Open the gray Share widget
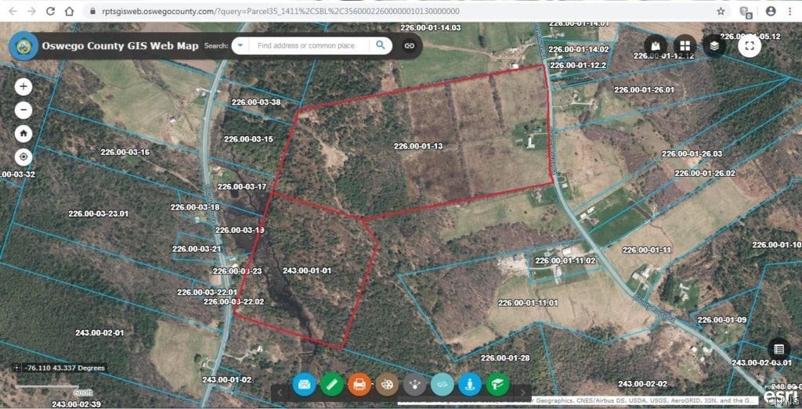The width and height of the screenshot is (802, 409). pos(414,384)
